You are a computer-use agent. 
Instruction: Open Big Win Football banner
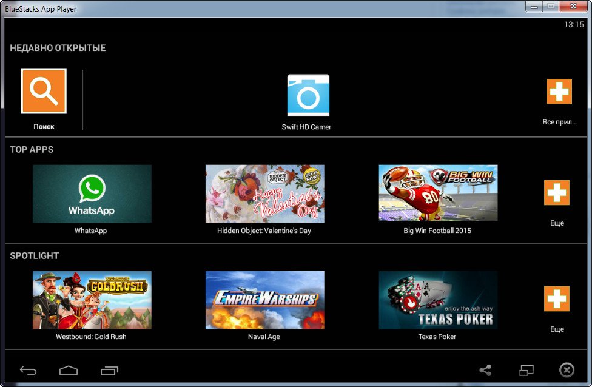[438, 193]
